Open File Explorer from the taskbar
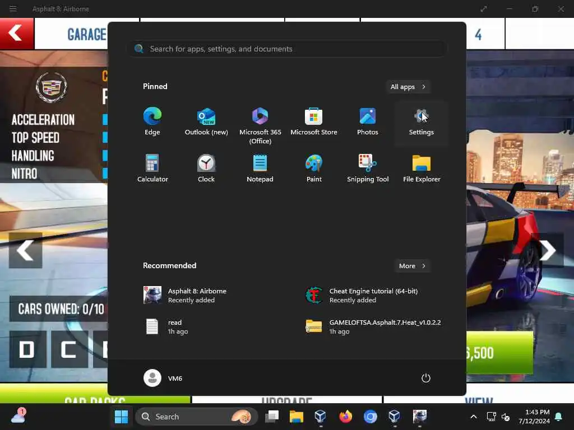Image resolution: width=574 pixels, height=430 pixels. pos(297,417)
